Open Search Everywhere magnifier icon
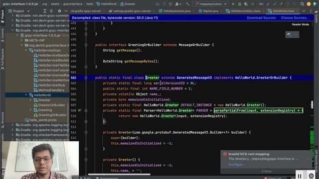Image resolution: width=319 pixels, height=179 pixels. [302, 4]
